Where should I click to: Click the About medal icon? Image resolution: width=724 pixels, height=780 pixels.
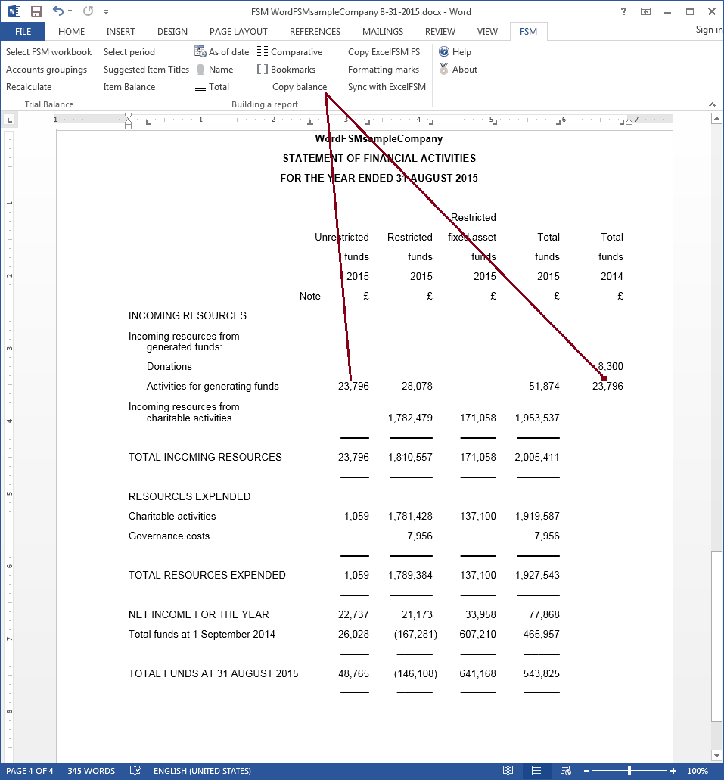click(444, 70)
